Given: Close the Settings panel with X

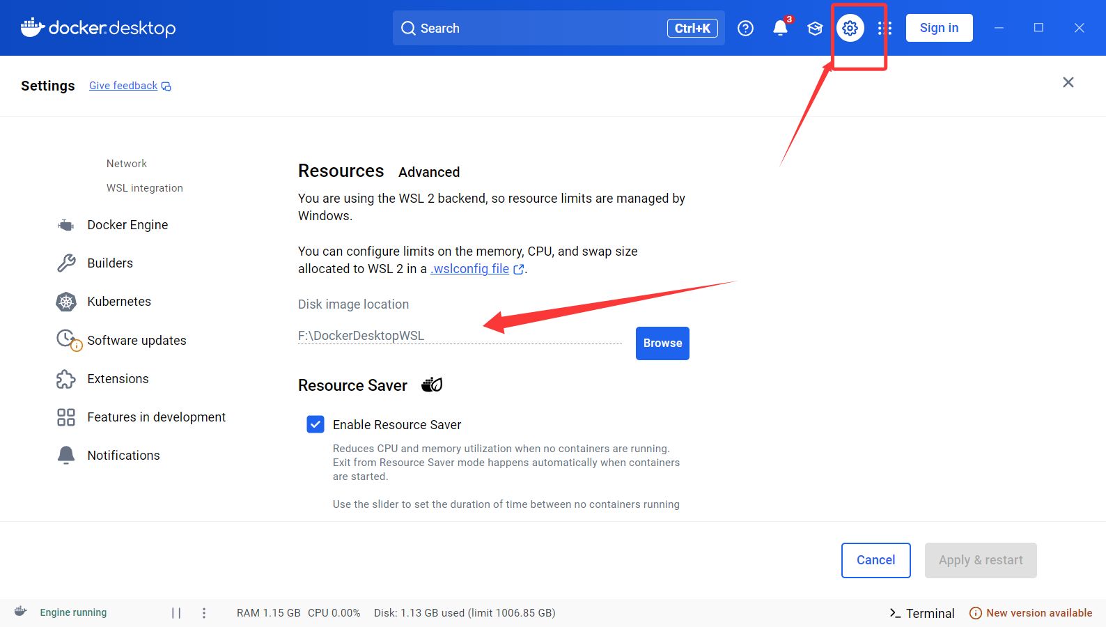Looking at the screenshot, I should tap(1068, 82).
